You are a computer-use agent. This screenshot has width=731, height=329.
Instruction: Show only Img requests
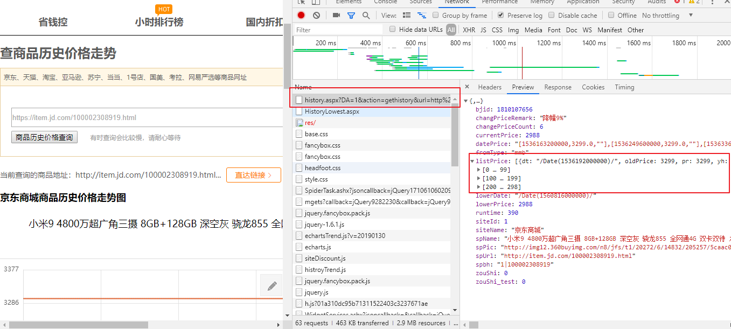point(513,30)
